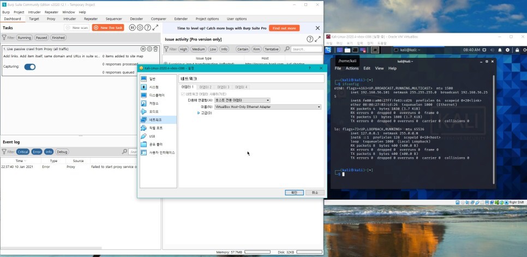The image size is (527, 257).
Task: Click the Memory usage bar in status
Action: click(257, 252)
